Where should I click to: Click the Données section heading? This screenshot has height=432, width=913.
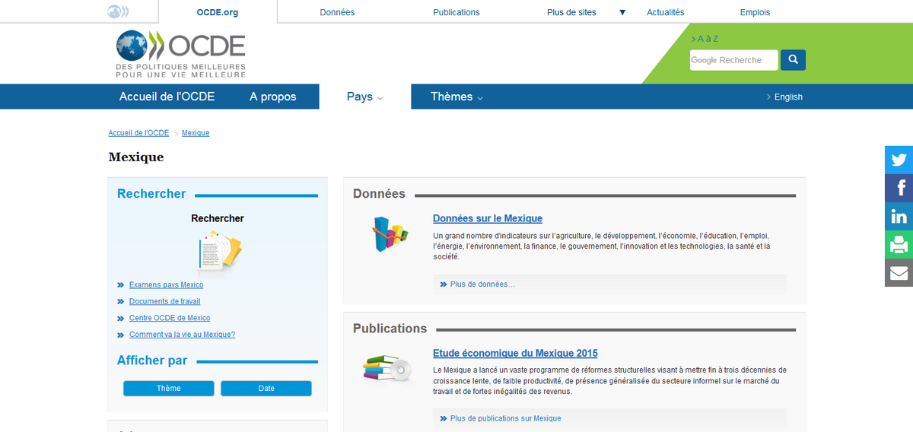[379, 194]
